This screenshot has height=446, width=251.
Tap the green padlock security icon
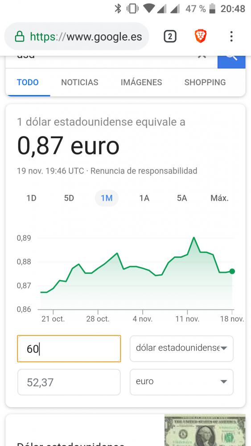coord(20,37)
